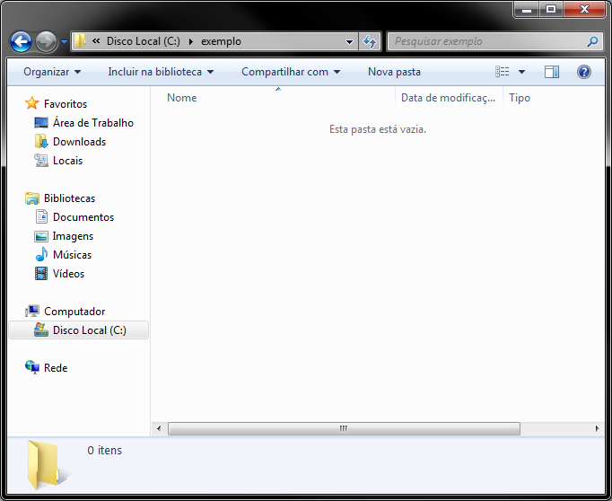612x501 pixels.
Task: Toggle the preview pane
Action: (x=552, y=72)
